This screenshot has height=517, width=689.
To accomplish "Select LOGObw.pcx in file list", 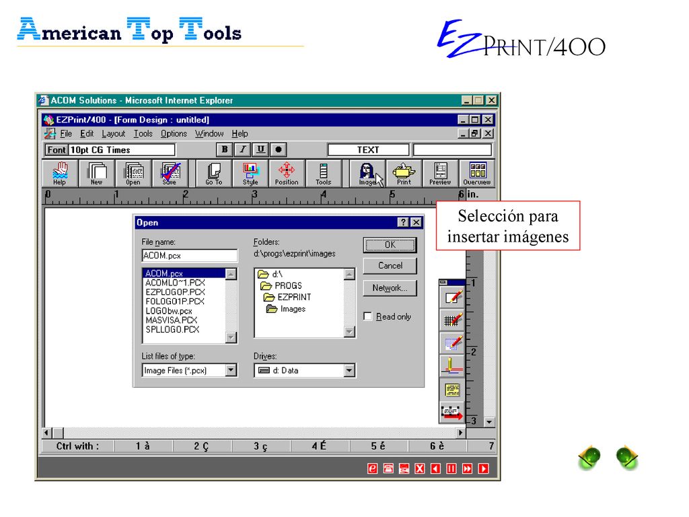I will point(169,311).
